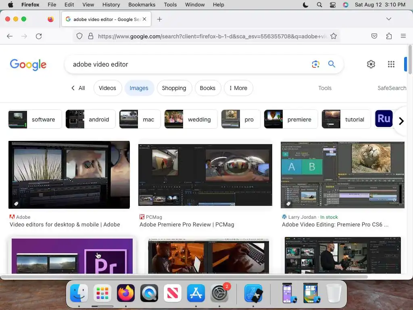Show site security padlock info
Screen dimensions: 413x310
coord(91,36)
